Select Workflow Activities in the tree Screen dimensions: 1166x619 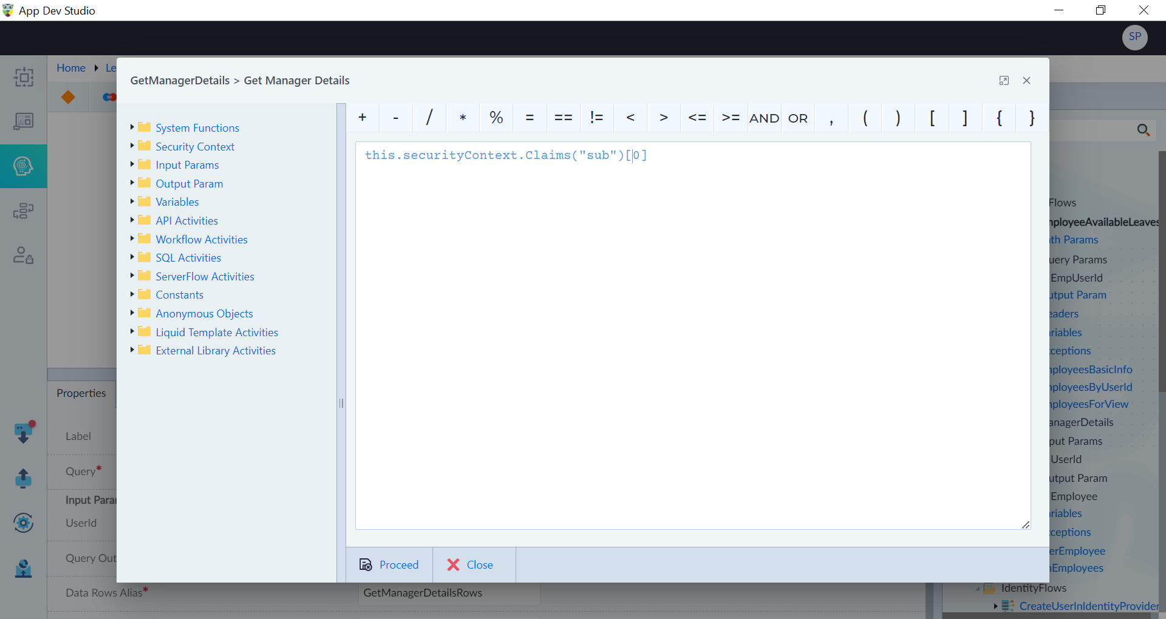pyautogui.click(x=202, y=240)
